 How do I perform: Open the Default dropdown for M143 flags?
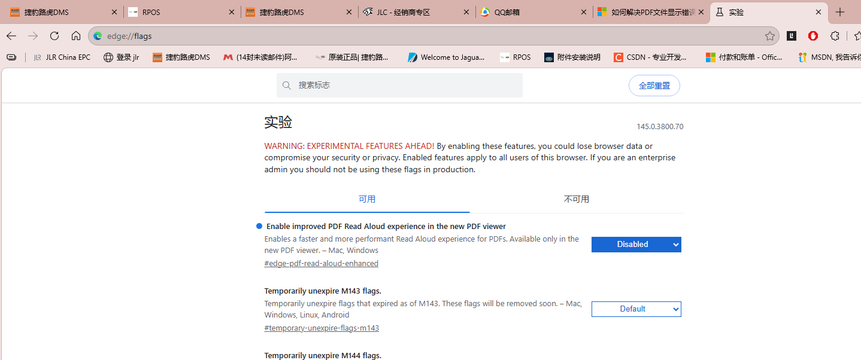point(636,309)
